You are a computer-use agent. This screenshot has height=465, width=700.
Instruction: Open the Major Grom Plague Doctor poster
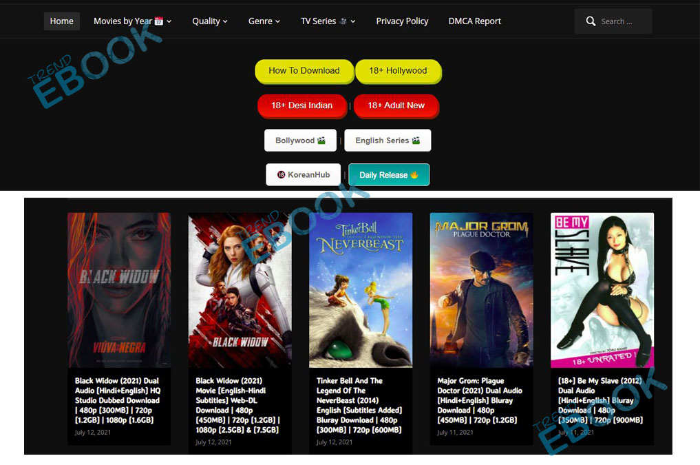coord(481,290)
